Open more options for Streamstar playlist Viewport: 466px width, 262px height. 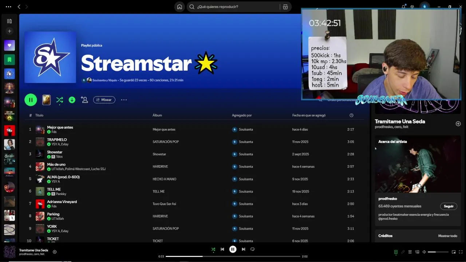pos(124,100)
